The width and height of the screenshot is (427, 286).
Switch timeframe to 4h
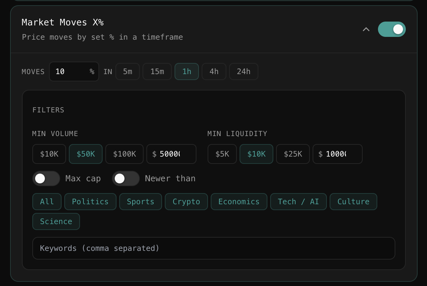coord(214,72)
